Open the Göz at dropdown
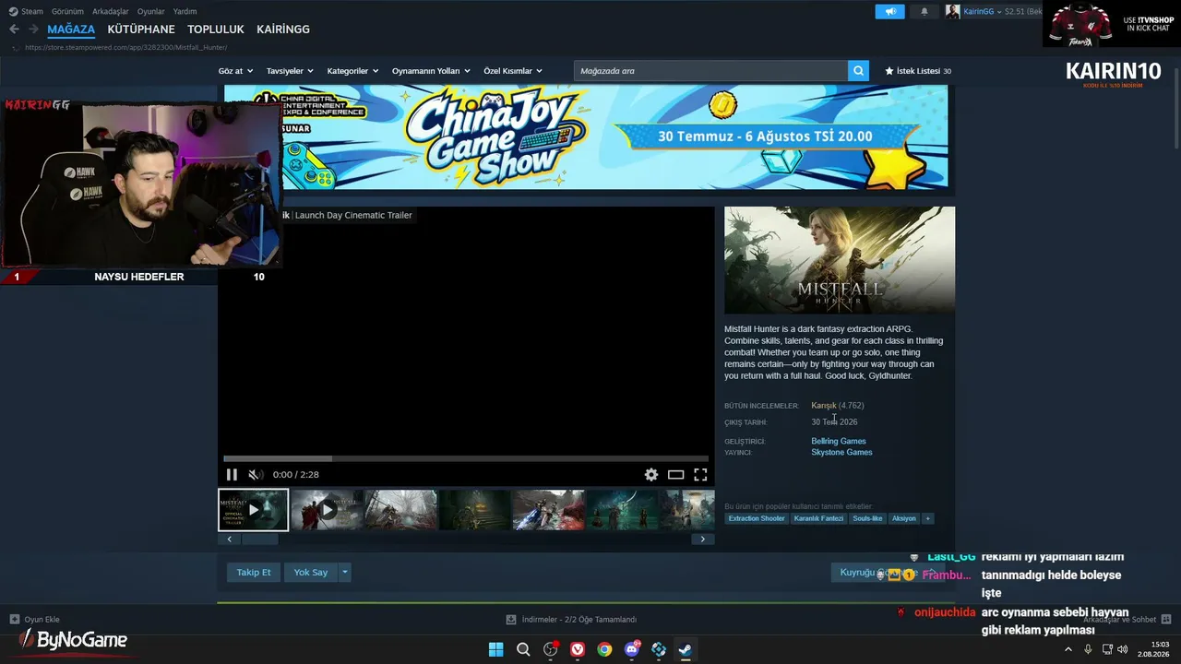 tap(235, 71)
